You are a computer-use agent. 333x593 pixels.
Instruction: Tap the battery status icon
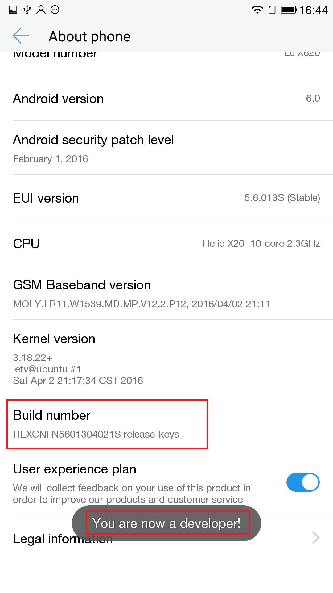tap(288, 10)
